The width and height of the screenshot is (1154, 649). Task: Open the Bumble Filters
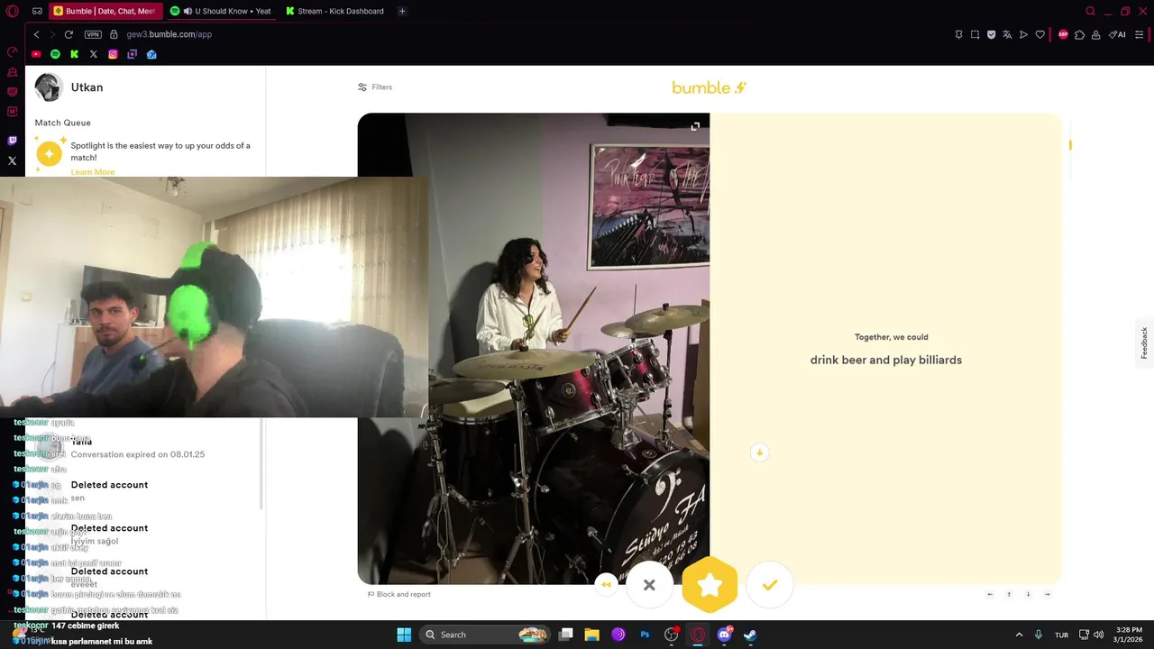click(375, 87)
